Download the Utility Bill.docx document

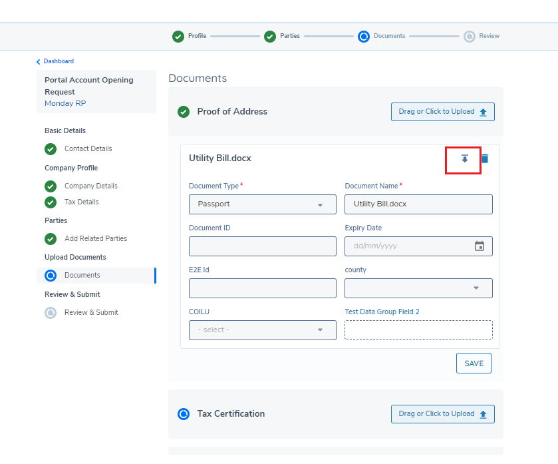click(465, 159)
